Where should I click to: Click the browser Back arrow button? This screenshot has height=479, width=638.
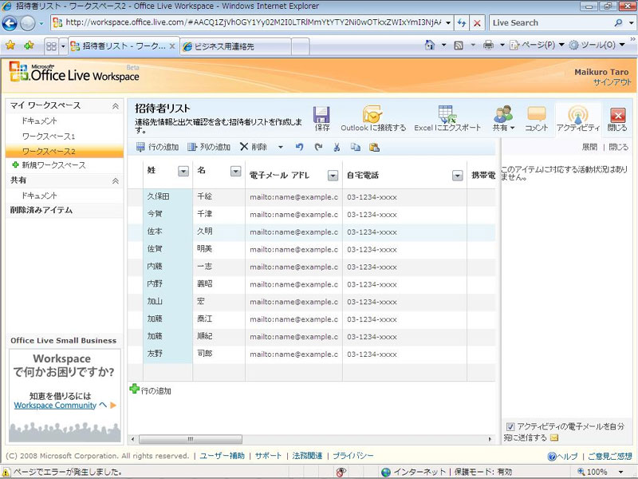[10, 23]
